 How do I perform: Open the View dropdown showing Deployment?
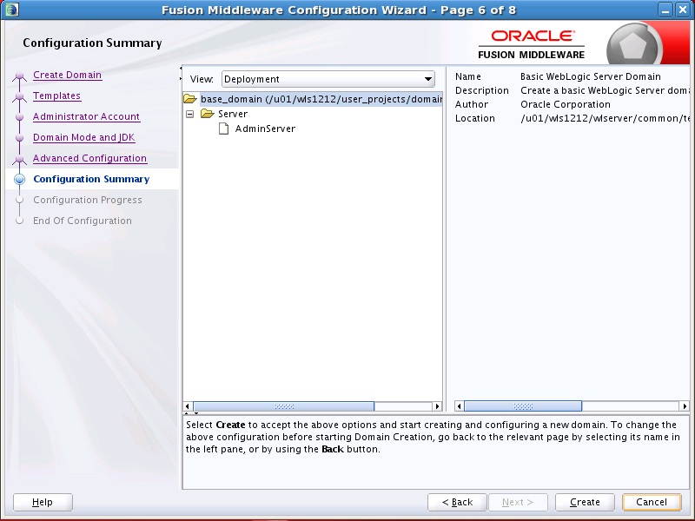(x=328, y=79)
